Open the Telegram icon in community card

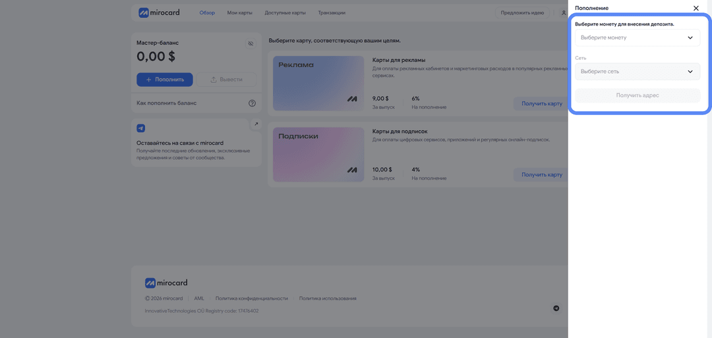(141, 129)
